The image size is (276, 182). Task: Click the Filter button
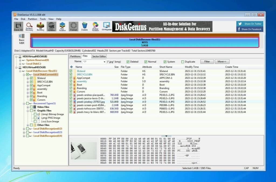(207, 61)
